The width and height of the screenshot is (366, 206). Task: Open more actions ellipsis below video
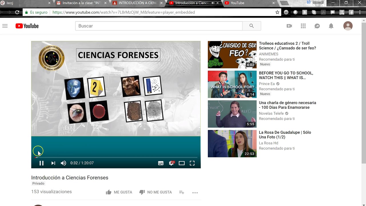click(x=195, y=193)
